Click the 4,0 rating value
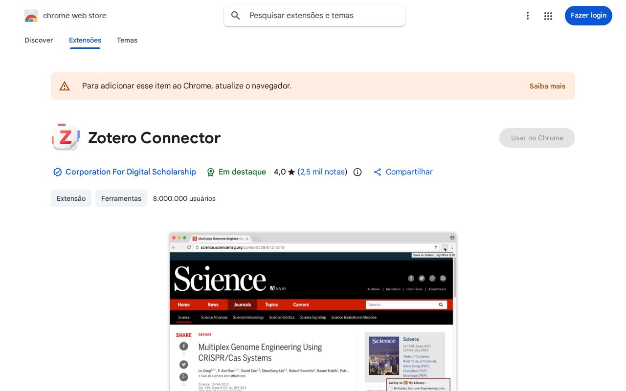Image resolution: width=626 pixels, height=391 pixels. click(x=280, y=172)
